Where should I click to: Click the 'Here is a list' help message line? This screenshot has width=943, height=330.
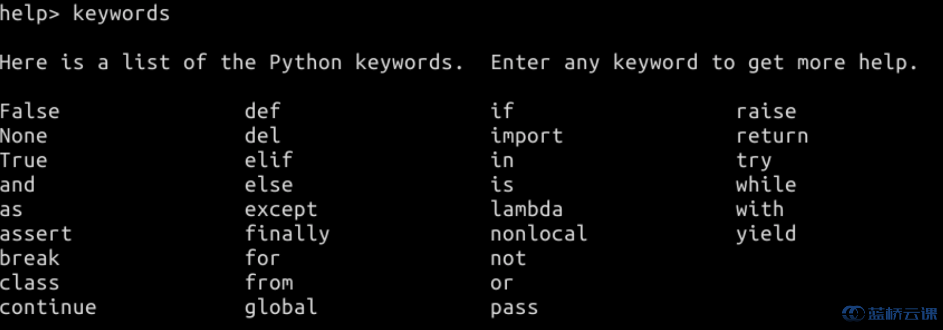click(459, 63)
